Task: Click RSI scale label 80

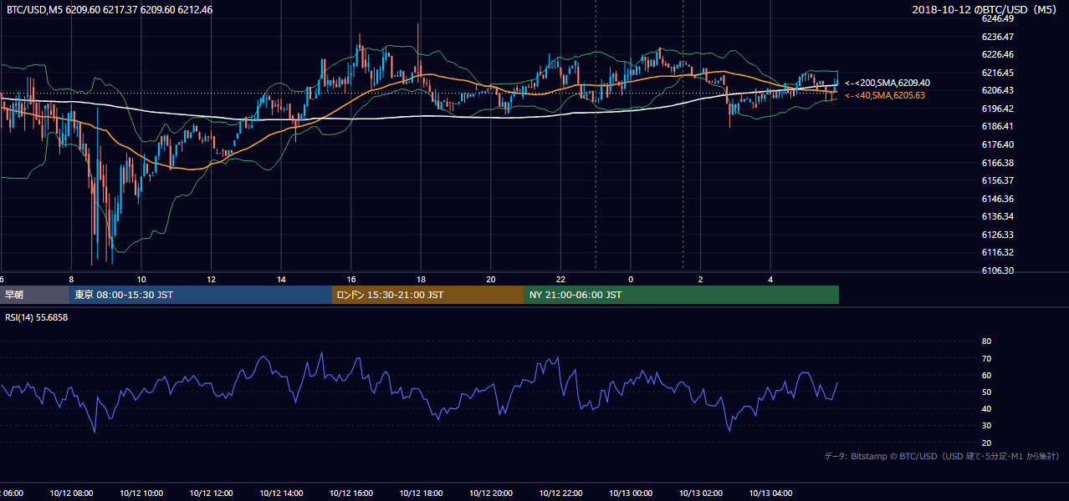Action: pyautogui.click(x=986, y=342)
